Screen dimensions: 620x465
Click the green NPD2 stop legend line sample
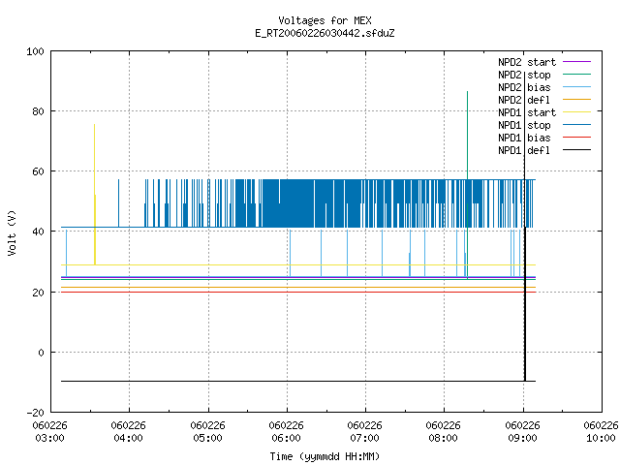[577, 74]
